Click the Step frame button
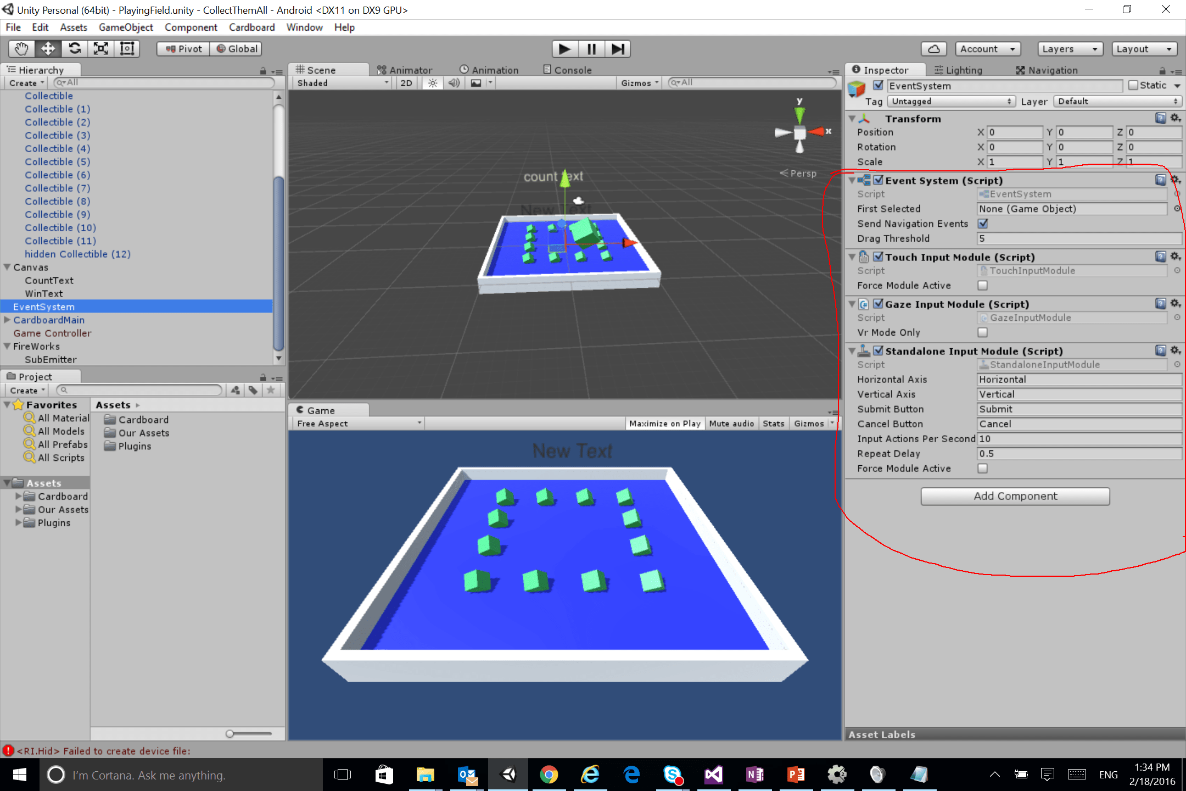This screenshot has height=791, width=1186. coord(618,49)
